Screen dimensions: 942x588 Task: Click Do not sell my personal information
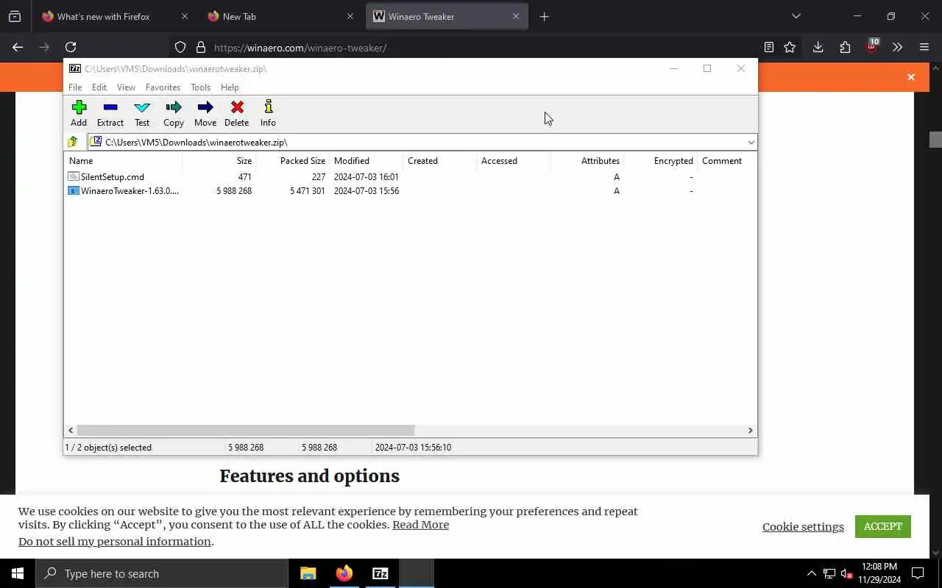pos(115,542)
